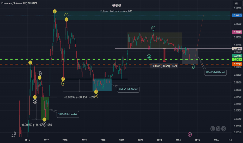243x143 pixels.
Task: Click the pink lightning event icon
Action: [x=190, y=134]
